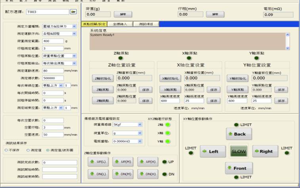Click the 空壓速度 field showing 50
The height and width of the screenshot is (188, 300).
pyautogui.click(x=53, y=135)
